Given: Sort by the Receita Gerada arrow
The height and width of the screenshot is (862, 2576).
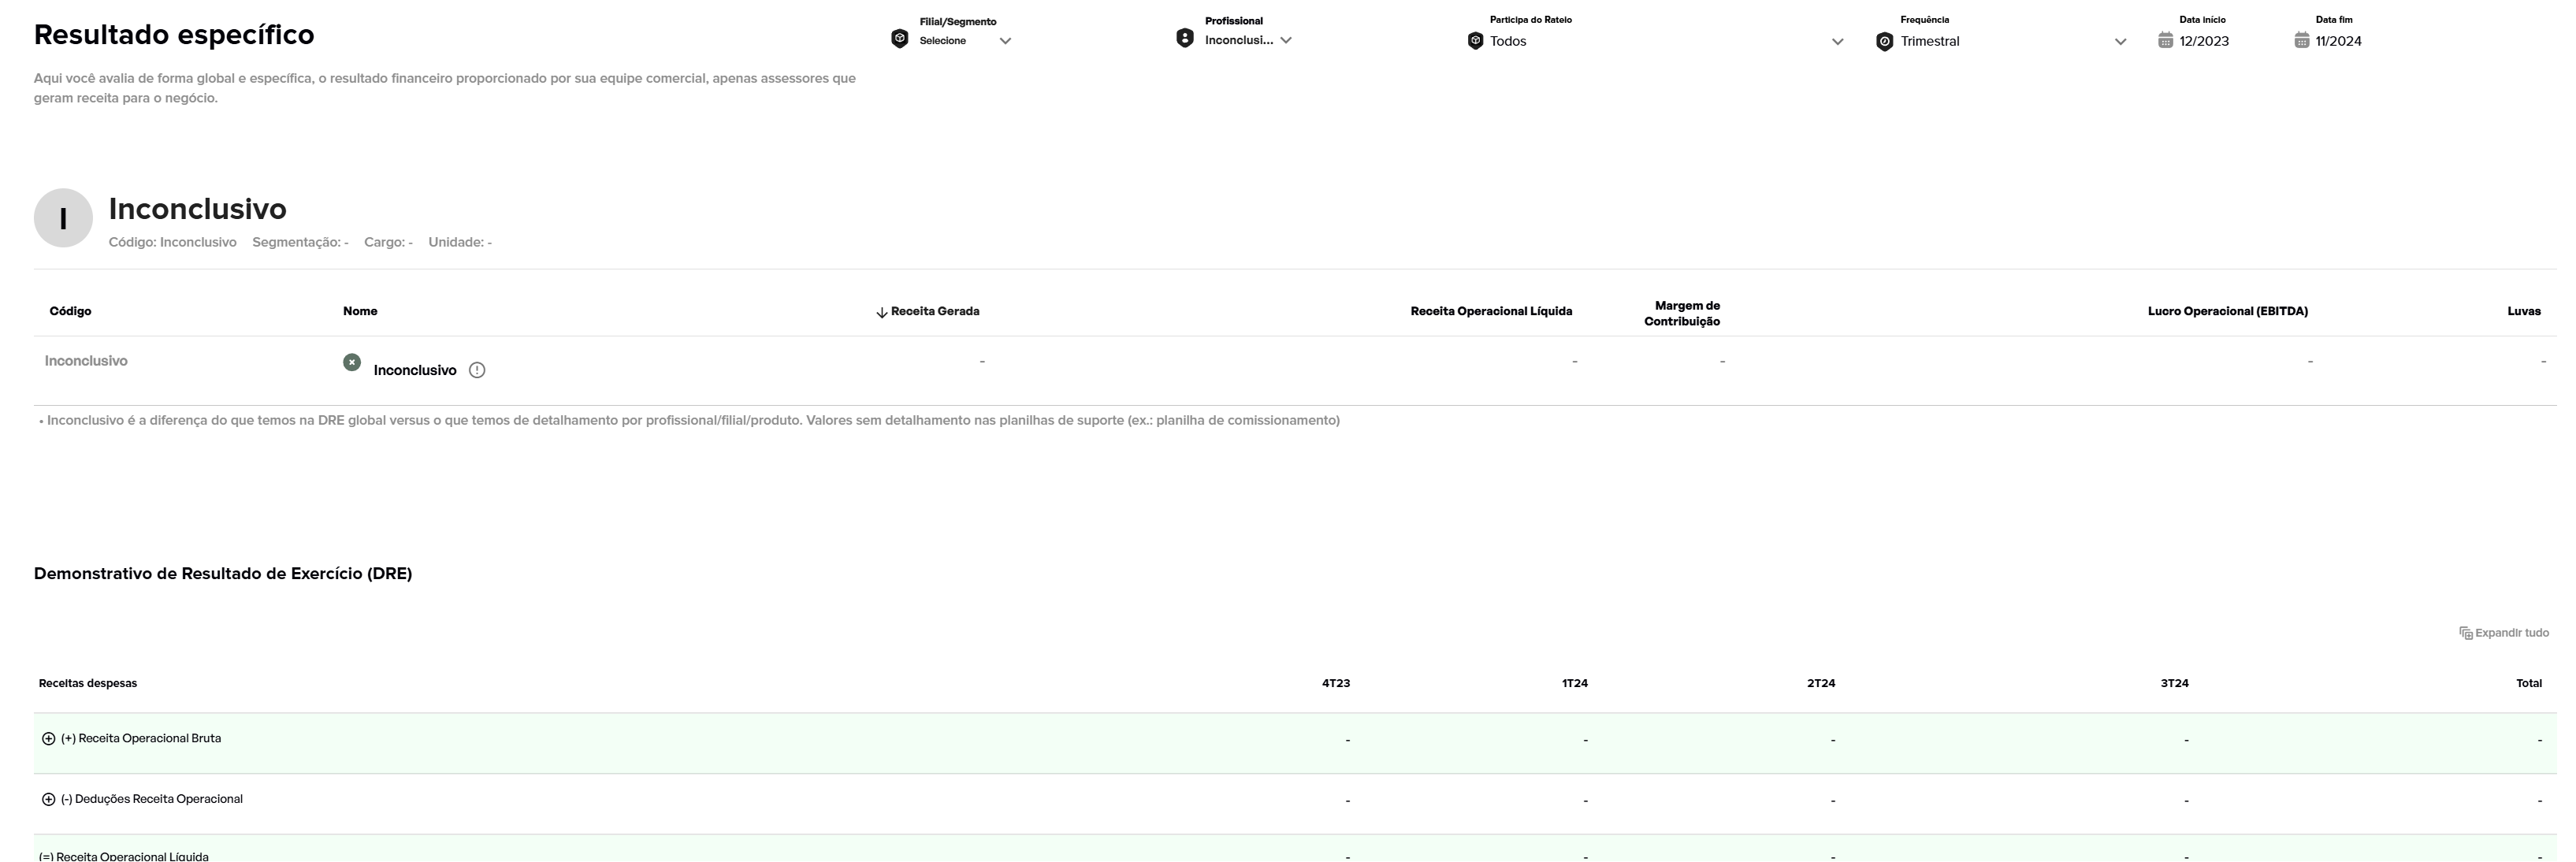Looking at the screenshot, I should pos(881,313).
